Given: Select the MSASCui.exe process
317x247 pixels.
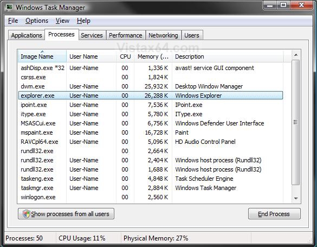Looking at the screenshot, I should coord(151,123).
